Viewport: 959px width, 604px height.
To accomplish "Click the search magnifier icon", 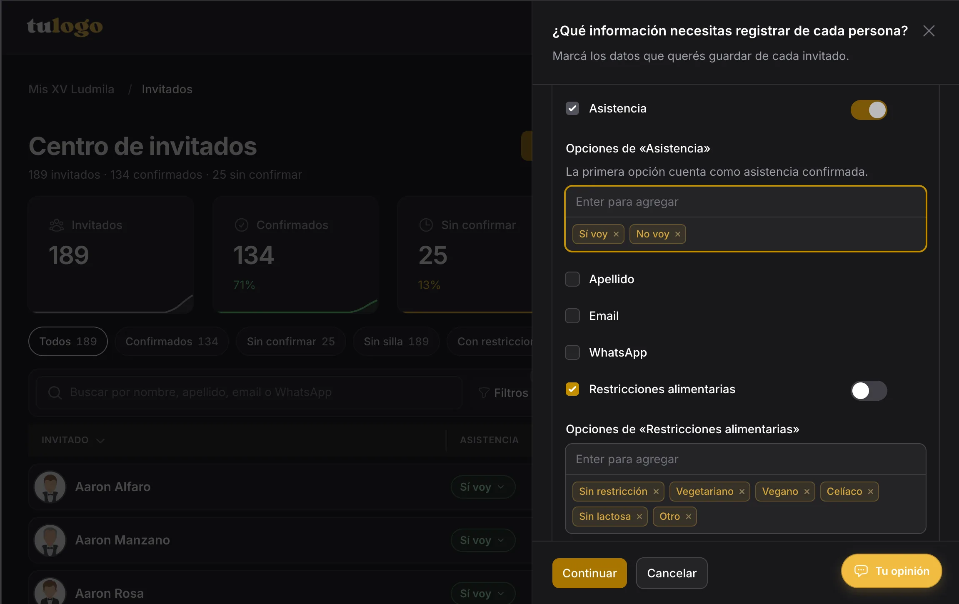I will point(55,392).
